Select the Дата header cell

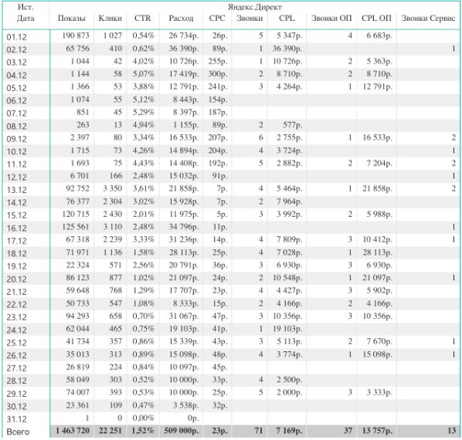(25, 19)
